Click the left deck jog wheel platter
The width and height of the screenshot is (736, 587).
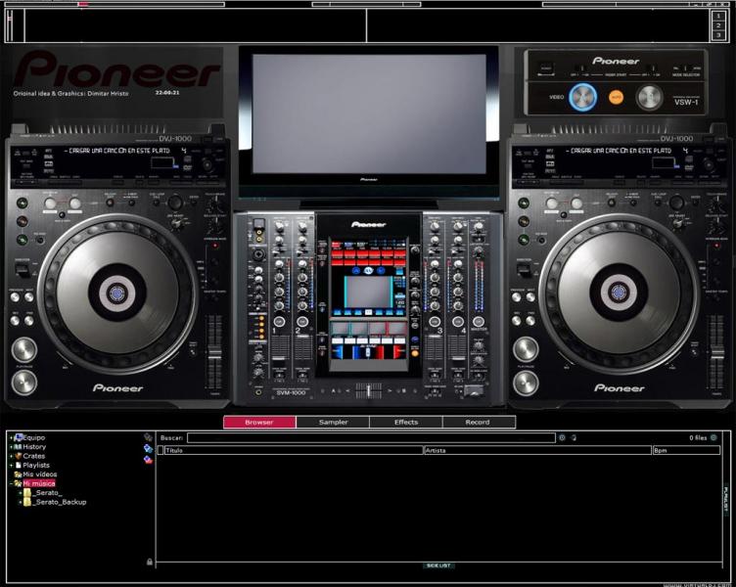click(x=117, y=293)
